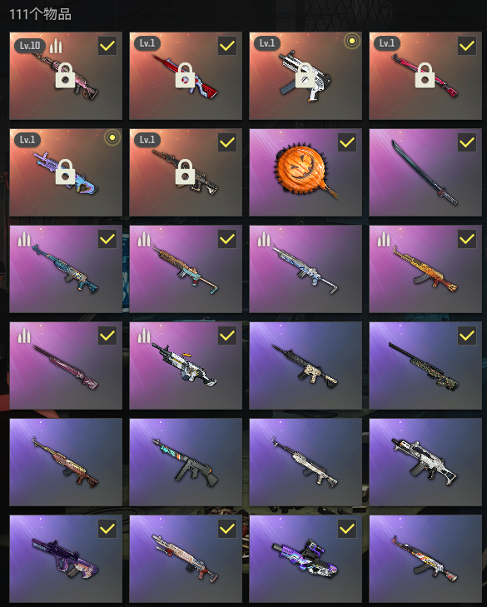The width and height of the screenshot is (487, 607).
Task: Click the lock icon on Lv.10 pink rifle
Action: 65,76
